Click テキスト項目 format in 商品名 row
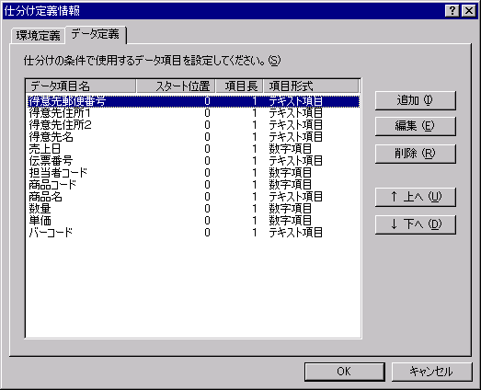Screen dimensions: 481x390 tap(296, 197)
